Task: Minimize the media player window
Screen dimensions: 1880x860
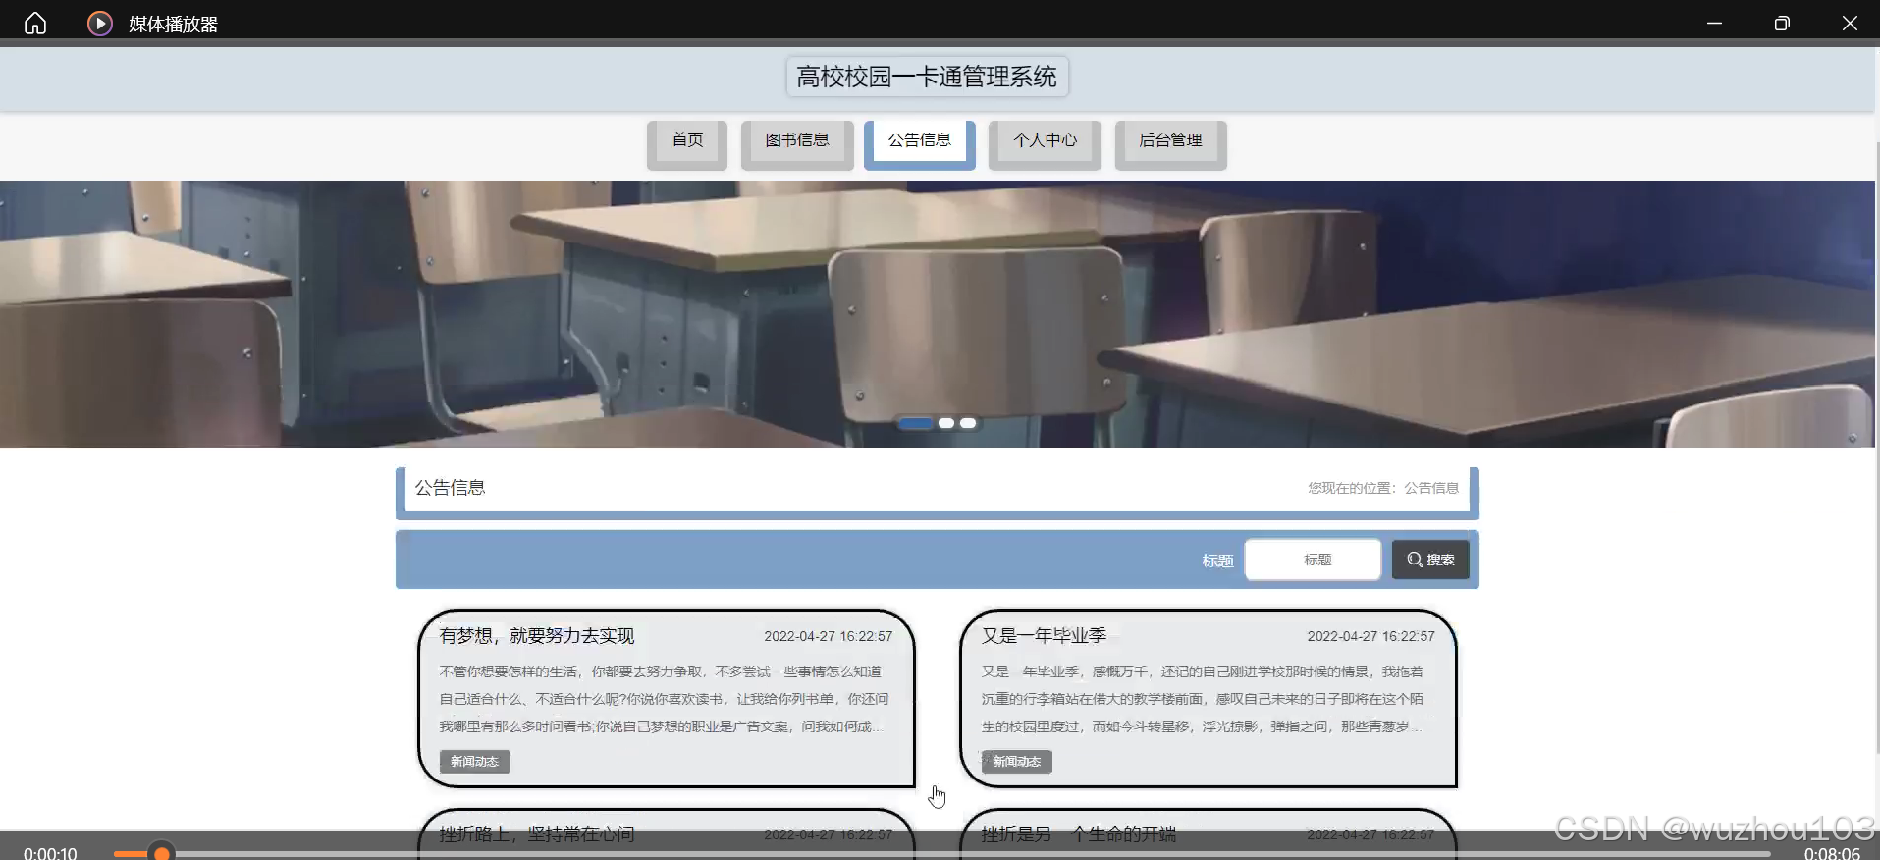Action: (x=1714, y=23)
